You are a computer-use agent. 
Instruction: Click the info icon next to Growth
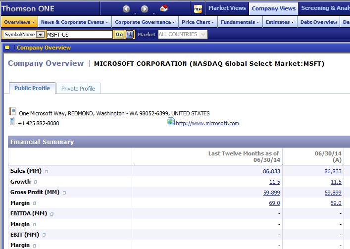pyautogui.click(x=36, y=182)
